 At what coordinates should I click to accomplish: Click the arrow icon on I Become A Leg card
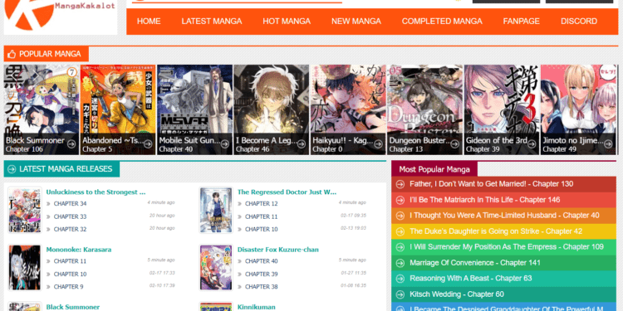(x=302, y=144)
